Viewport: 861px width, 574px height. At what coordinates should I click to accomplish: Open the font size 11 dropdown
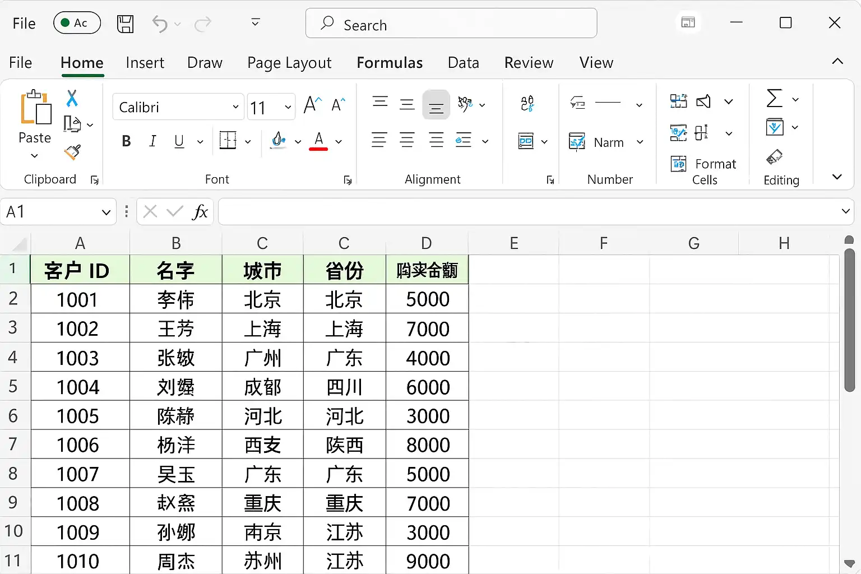click(288, 107)
